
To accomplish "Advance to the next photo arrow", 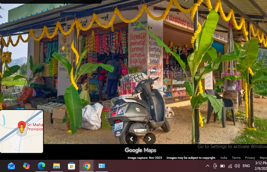I will pos(150,139).
